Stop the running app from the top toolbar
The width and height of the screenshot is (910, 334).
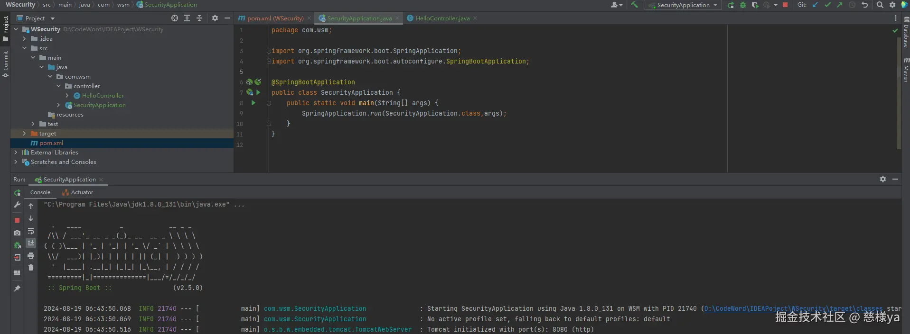point(785,5)
